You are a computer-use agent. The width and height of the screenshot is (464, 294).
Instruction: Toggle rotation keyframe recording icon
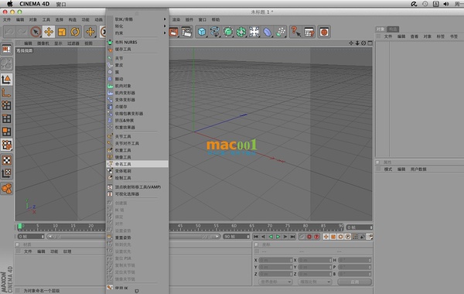click(x=340, y=237)
